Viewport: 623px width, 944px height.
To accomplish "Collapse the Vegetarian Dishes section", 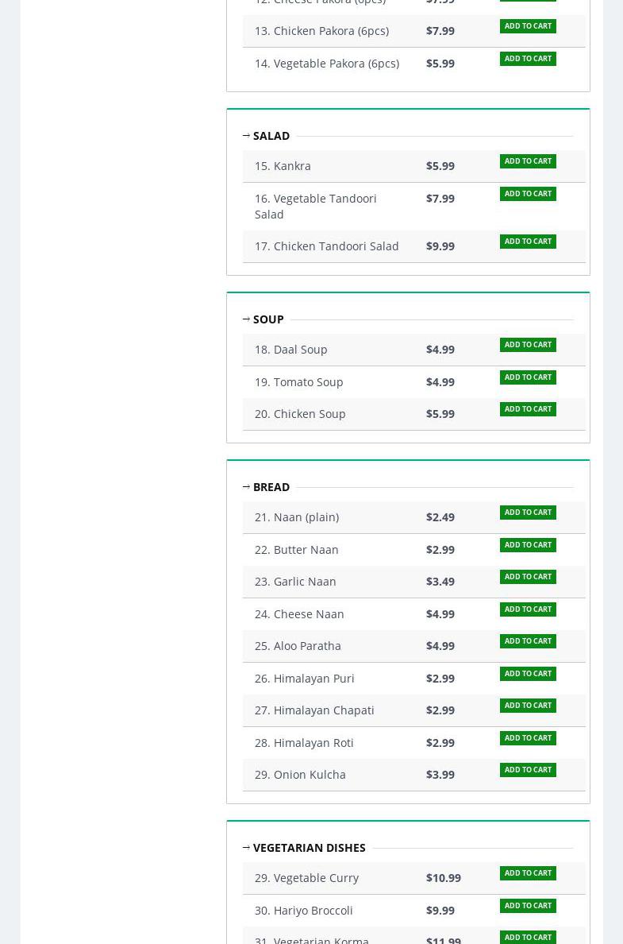I will pos(246,848).
